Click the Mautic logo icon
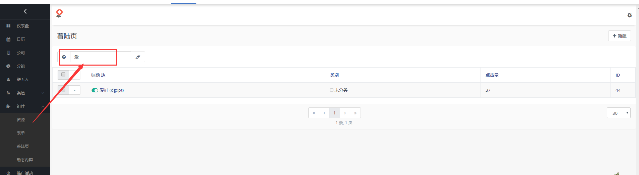The image size is (639, 175). [x=59, y=13]
